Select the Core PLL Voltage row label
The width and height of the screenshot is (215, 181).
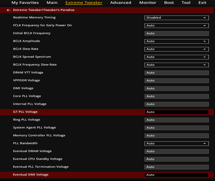(27, 96)
